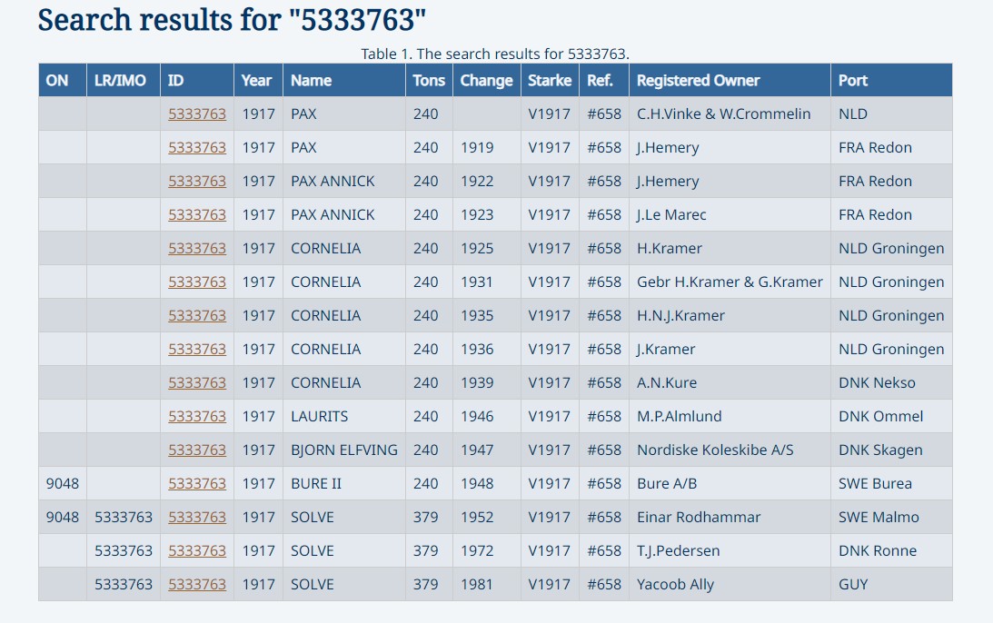Screen dimensions: 993x623
Task: Select LR/IMO value in Einar Rodhammar row
Action: point(124,517)
